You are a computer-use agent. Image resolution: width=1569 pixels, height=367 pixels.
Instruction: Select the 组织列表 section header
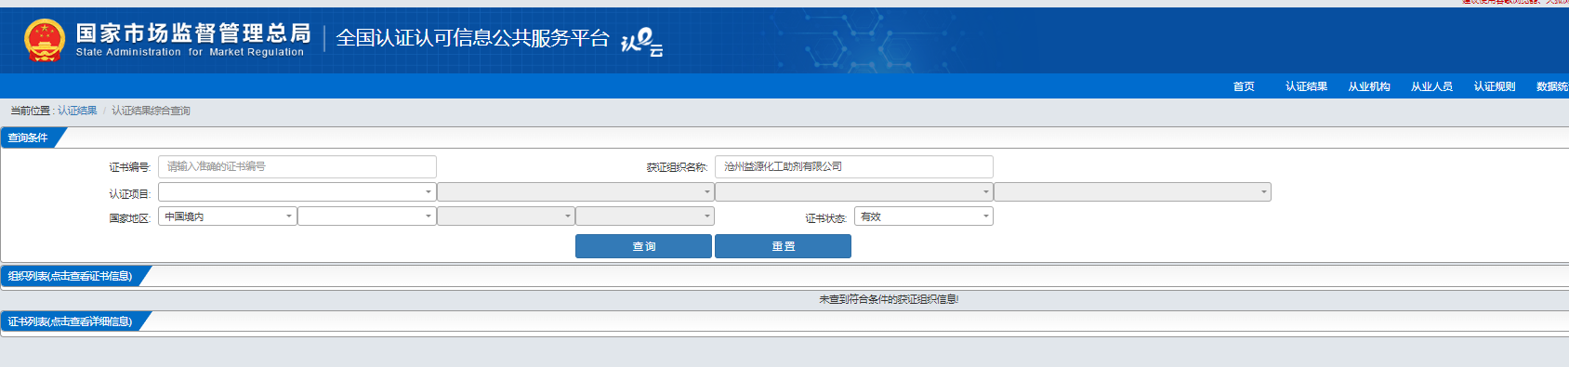pos(71,276)
